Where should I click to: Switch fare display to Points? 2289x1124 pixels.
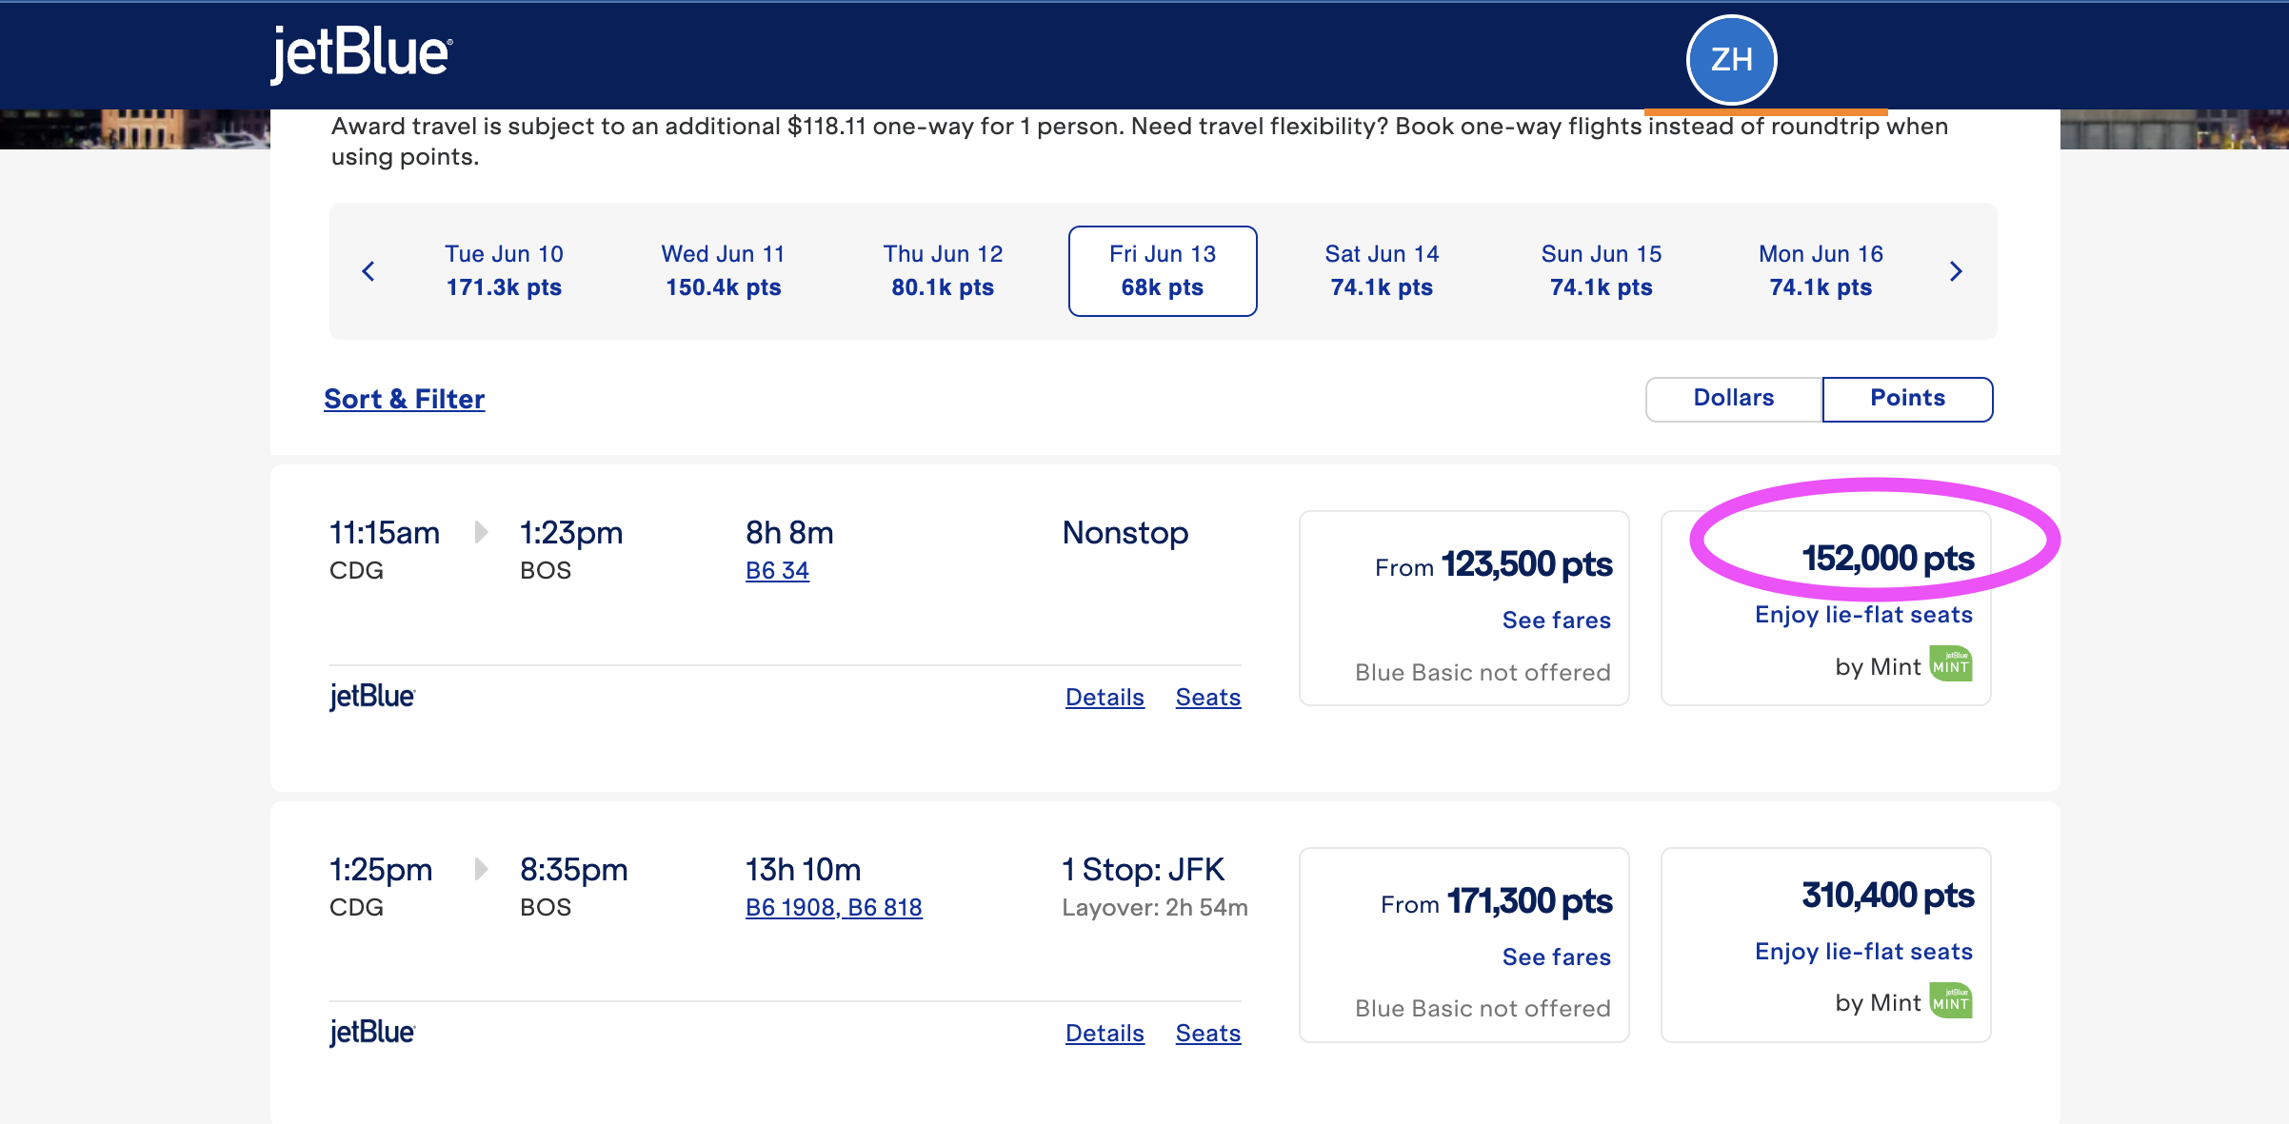coord(1907,399)
